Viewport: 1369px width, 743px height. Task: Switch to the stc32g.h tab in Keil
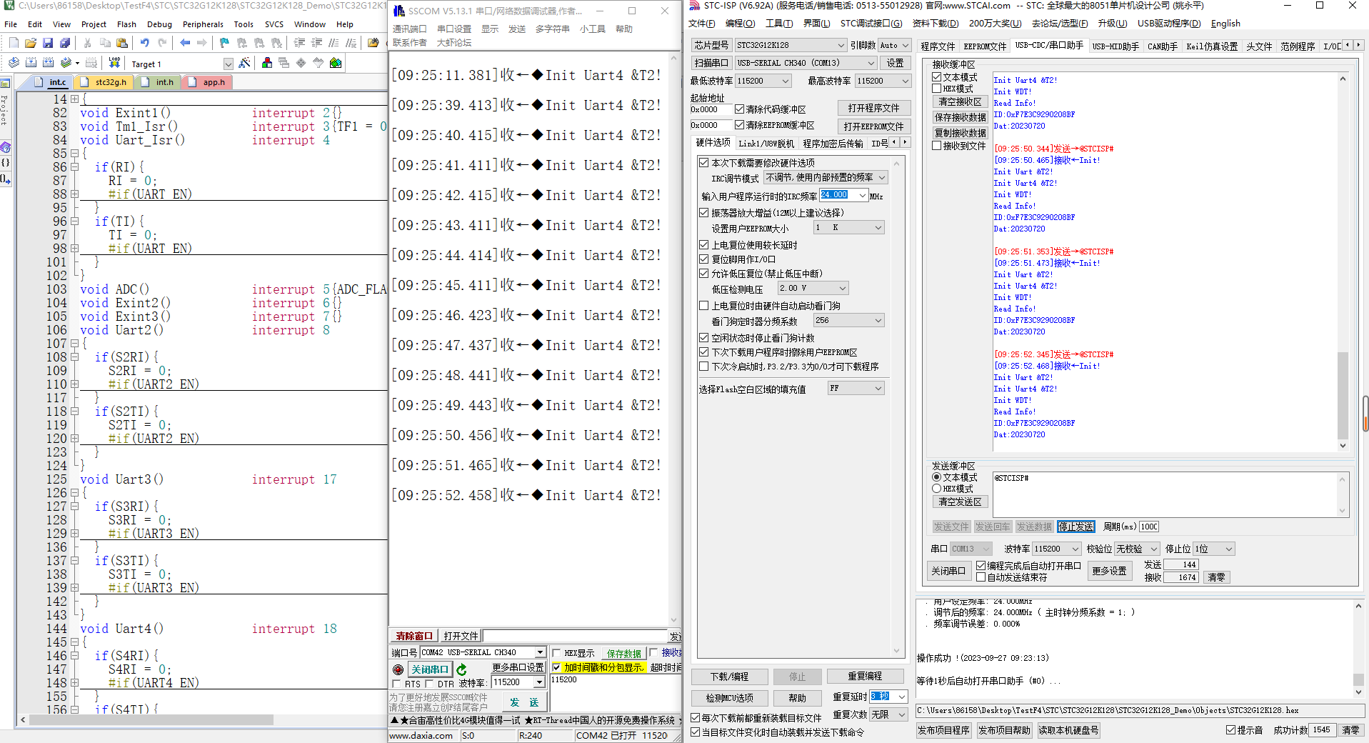[x=104, y=82]
